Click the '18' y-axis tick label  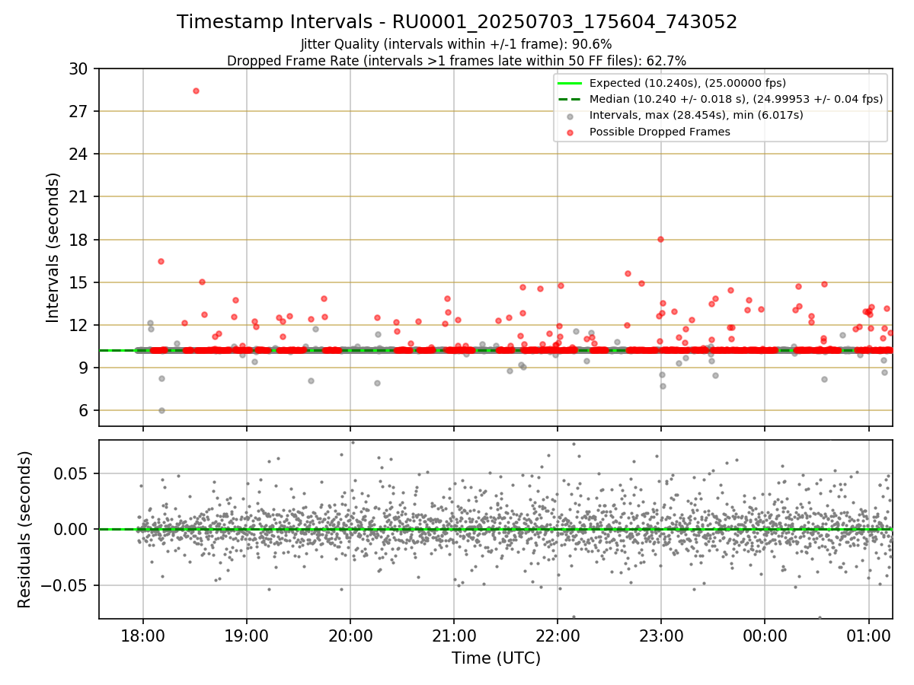[x=80, y=240]
